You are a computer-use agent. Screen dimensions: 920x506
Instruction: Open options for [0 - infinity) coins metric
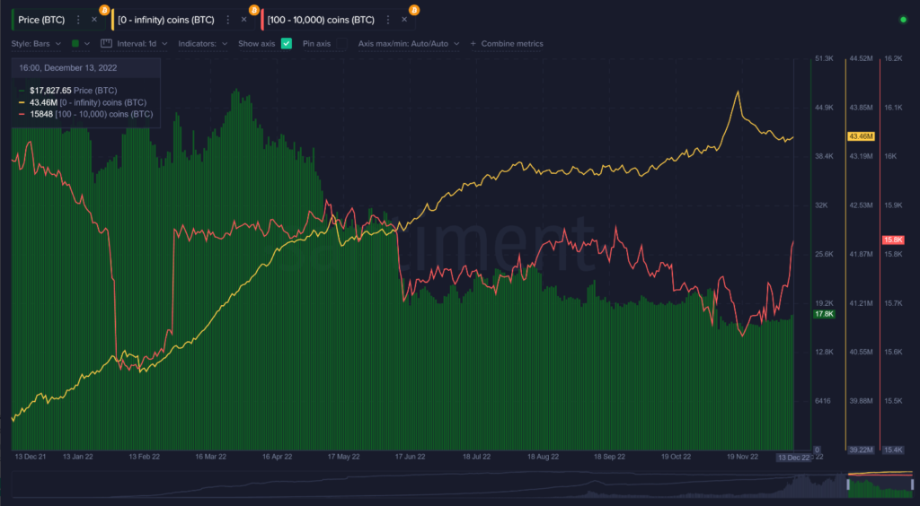pos(228,19)
